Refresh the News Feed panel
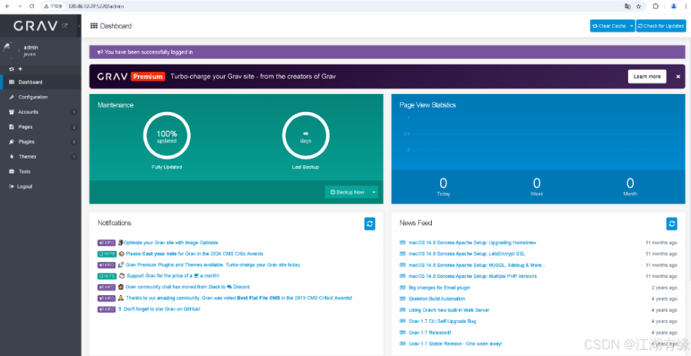 click(x=671, y=224)
